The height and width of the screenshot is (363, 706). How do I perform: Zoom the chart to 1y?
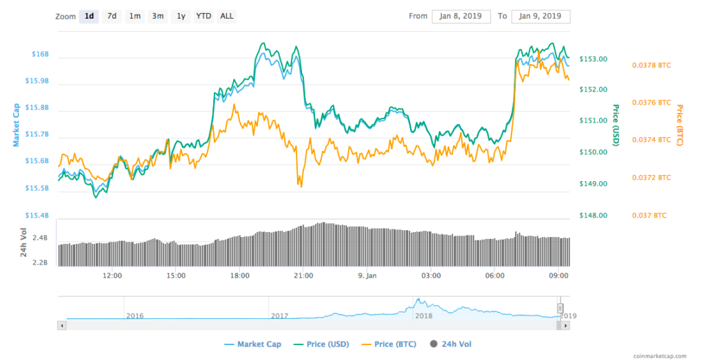pyautogui.click(x=181, y=16)
